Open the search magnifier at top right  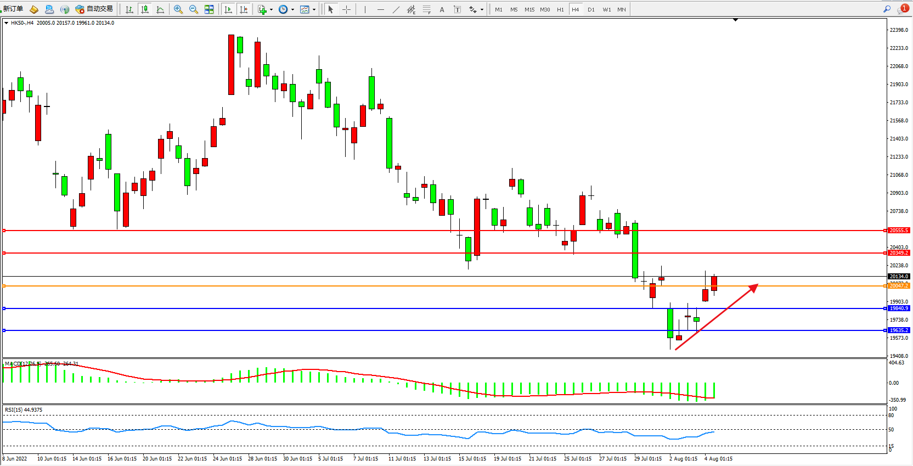[x=887, y=9]
